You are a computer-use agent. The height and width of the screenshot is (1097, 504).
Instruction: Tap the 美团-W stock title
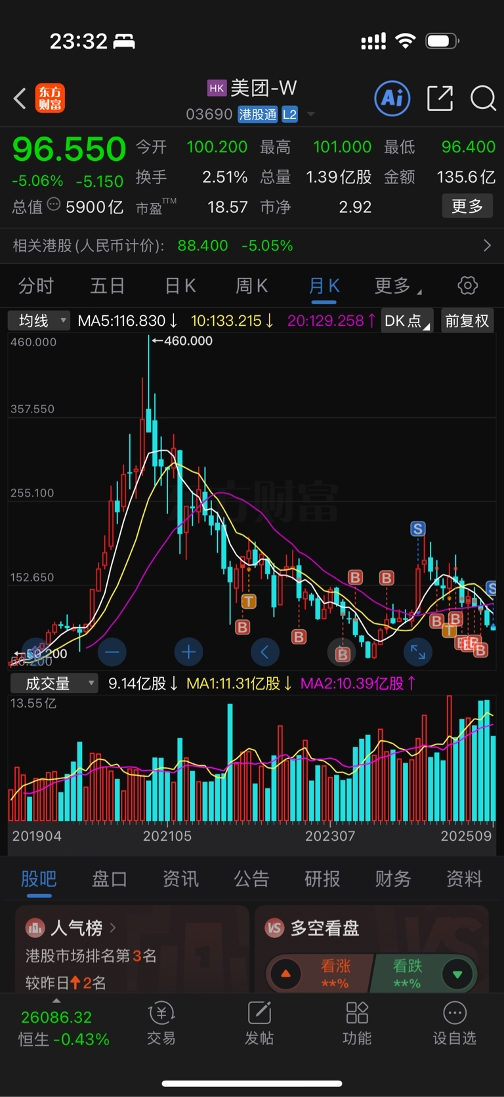[264, 88]
